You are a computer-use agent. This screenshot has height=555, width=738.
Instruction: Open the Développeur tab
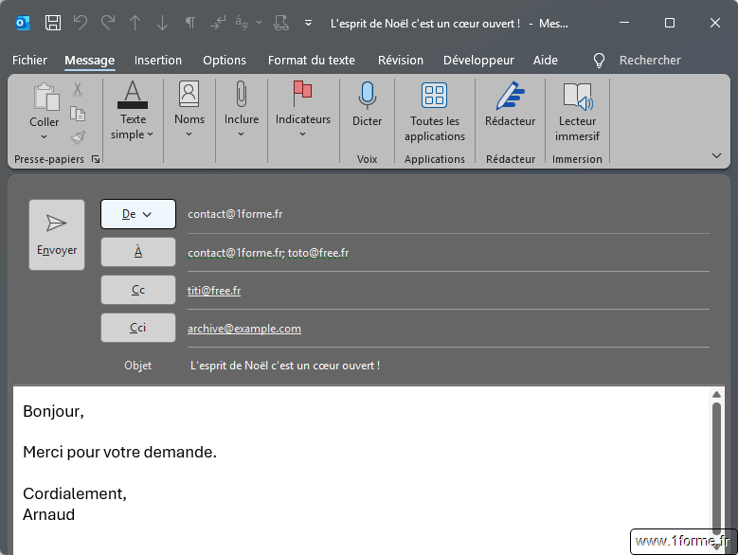478,61
